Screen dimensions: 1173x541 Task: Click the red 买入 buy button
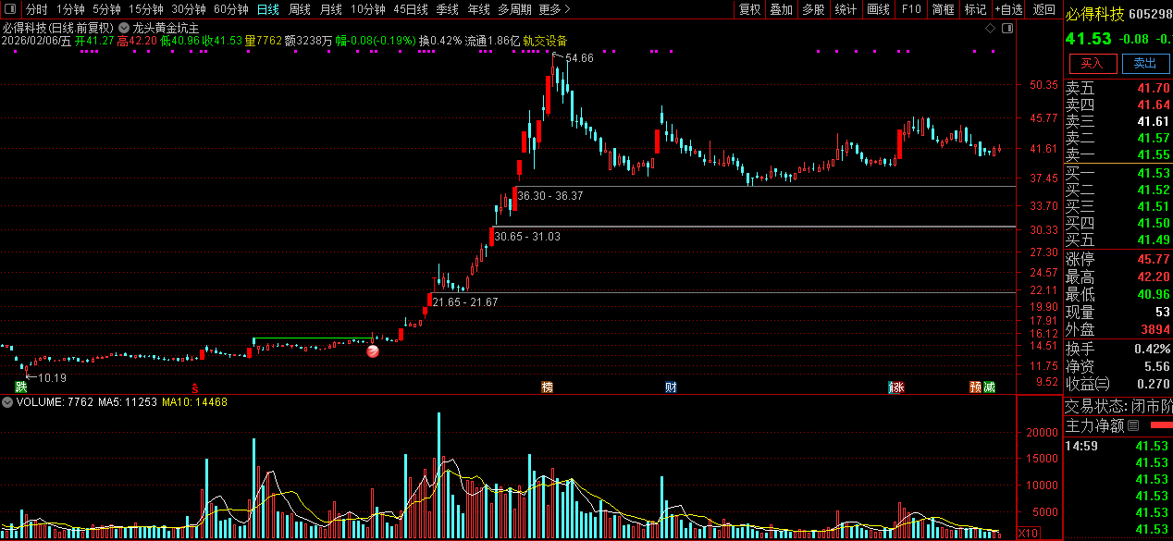1093,64
